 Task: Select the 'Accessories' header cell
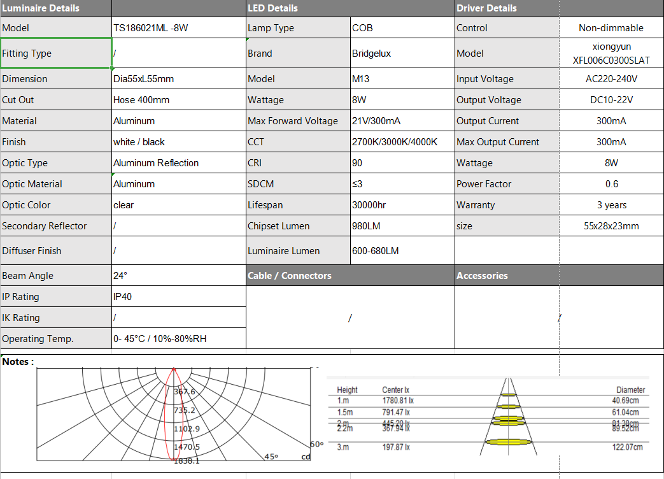[559, 276]
